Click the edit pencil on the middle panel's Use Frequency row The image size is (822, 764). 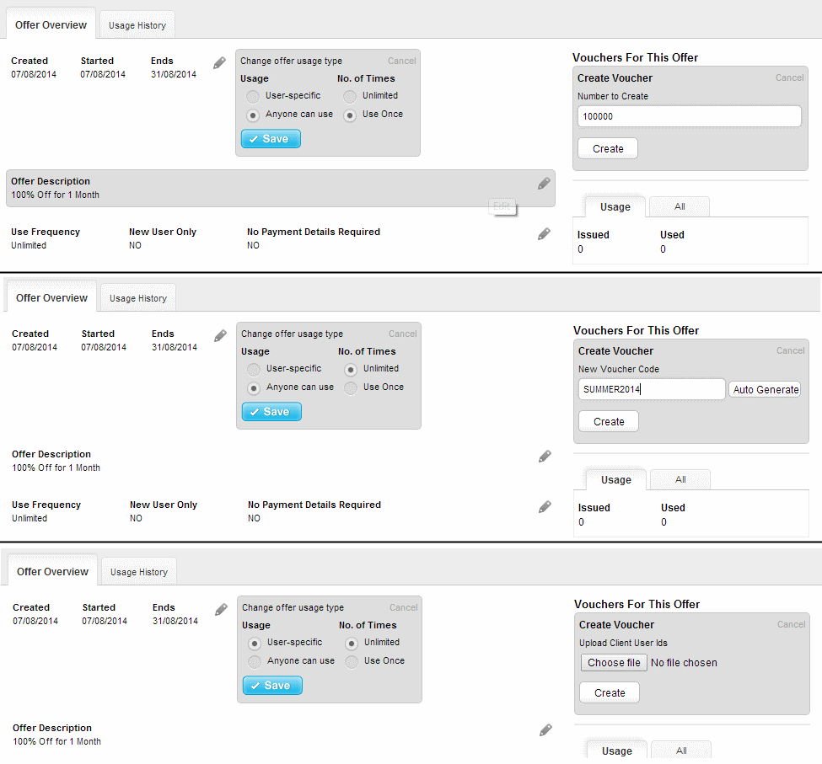tap(545, 507)
